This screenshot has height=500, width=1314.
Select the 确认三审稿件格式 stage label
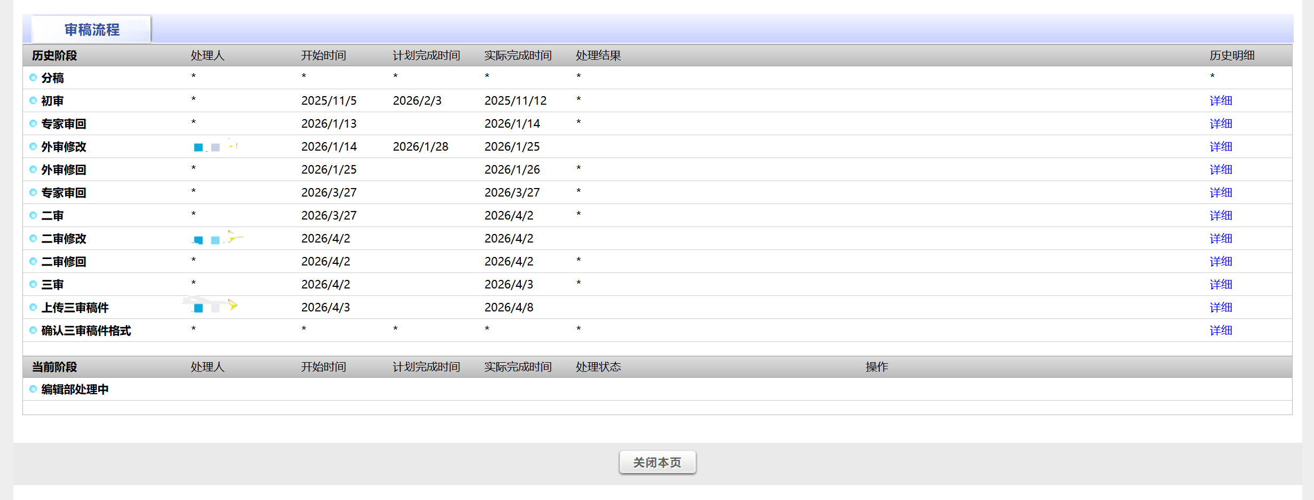pos(86,331)
